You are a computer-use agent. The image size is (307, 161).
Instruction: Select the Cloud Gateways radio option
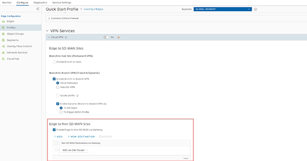point(57,83)
